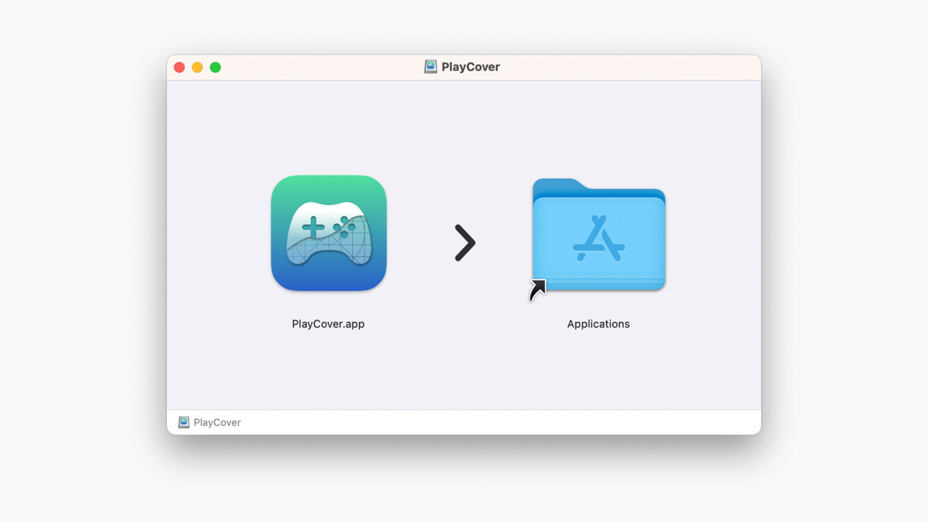Image resolution: width=928 pixels, height=522 pixels.
Task: Click the "PlayCover" path bar text
Action: click(217, 422)
